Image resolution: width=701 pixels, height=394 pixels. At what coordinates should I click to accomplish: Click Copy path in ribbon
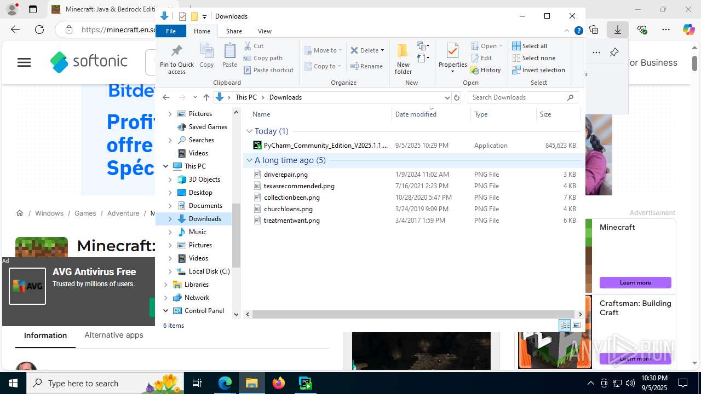(263, 58)
